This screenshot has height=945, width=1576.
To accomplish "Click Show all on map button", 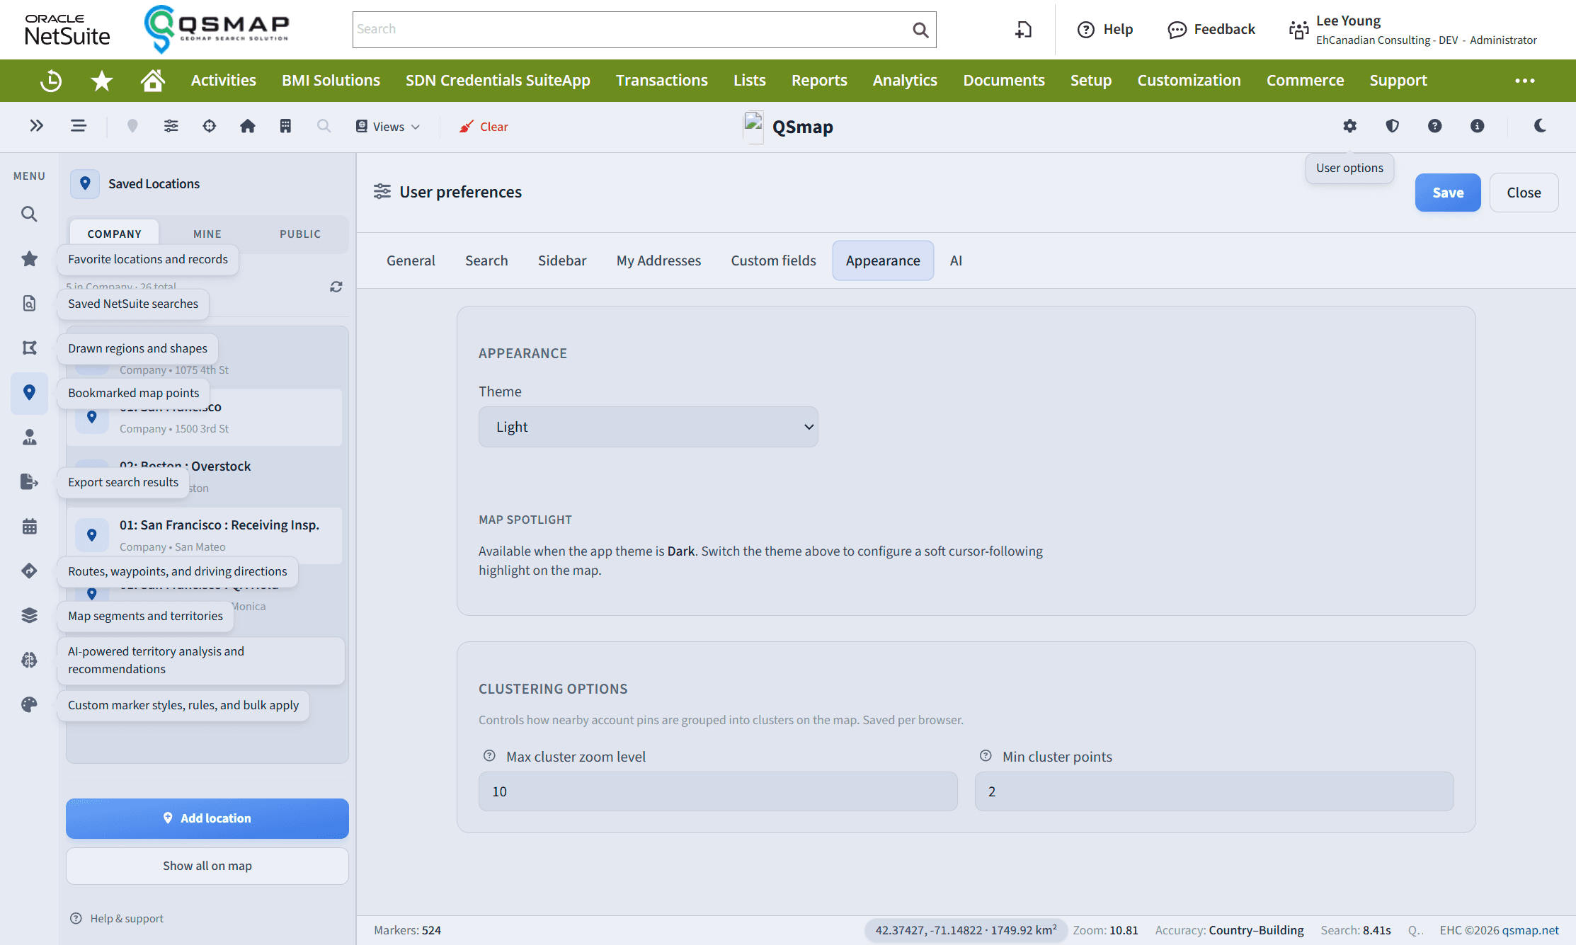I will click(207, 866).
